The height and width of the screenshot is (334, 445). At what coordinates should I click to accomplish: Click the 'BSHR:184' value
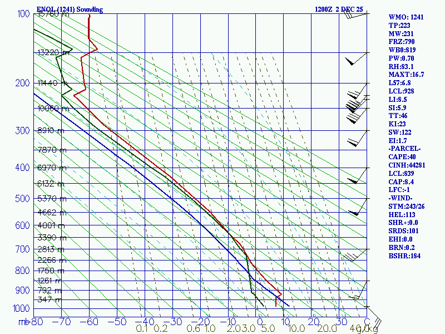404,256
